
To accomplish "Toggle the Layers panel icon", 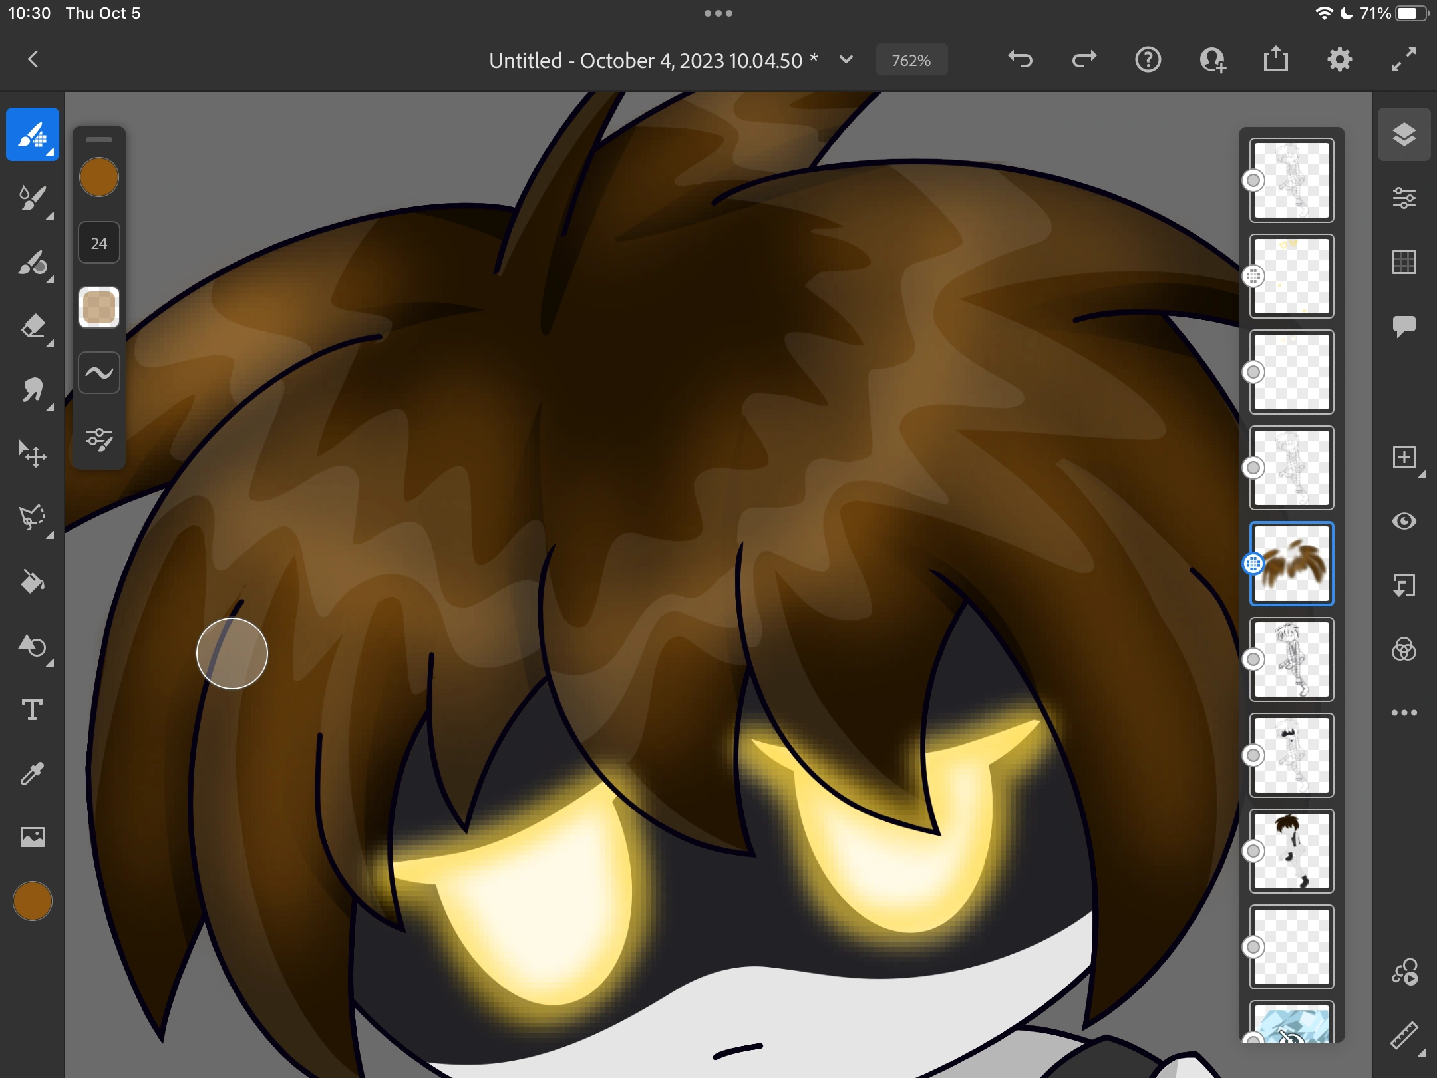I will [x=1404, y=134].
